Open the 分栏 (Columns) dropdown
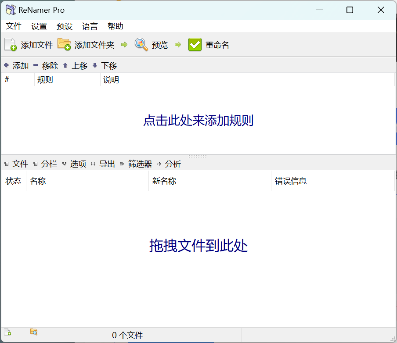 coord(45,164)
